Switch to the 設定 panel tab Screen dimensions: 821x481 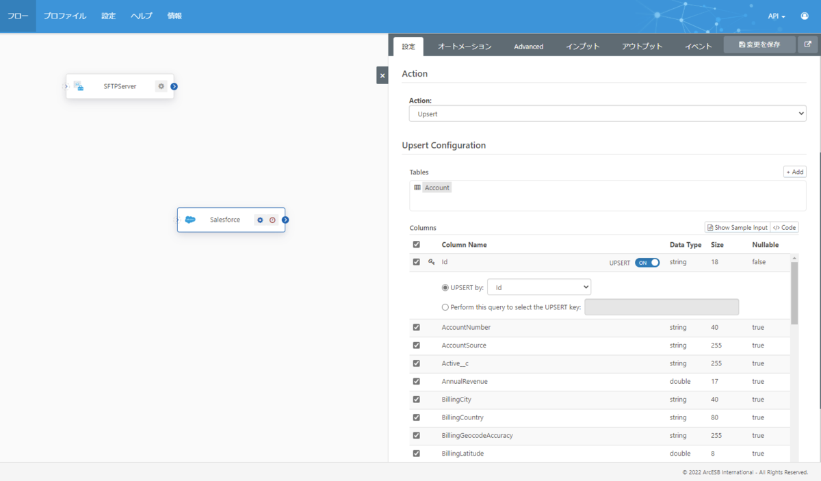pos(408,47)
